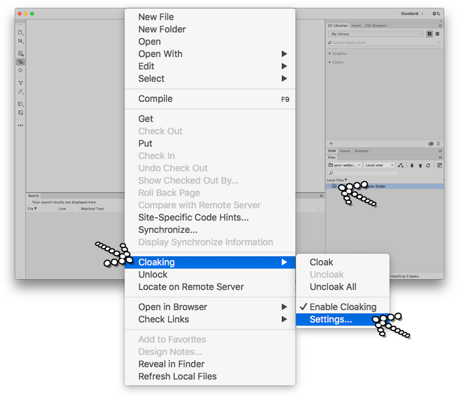This screenshot has width=459, height=399.
Task: Open the Check Links submenu
Action: pyautogui.click(x=210, y=319)
